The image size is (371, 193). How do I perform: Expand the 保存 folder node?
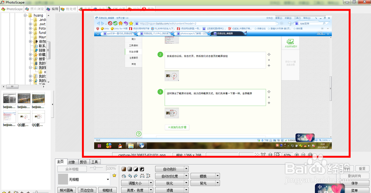[30, 41]
